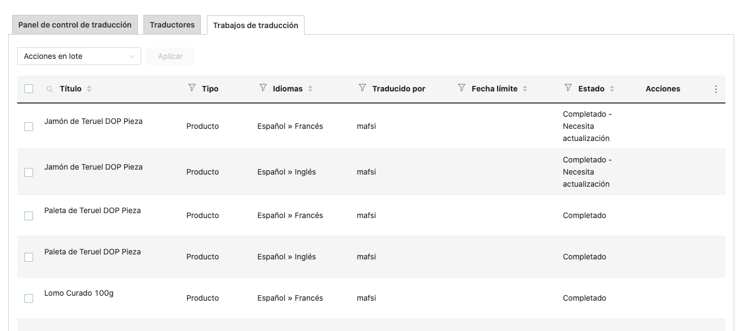Screen dimensions: 742x331
Task: Sort by Fecha límite column arrows
Action: click(x=525, y=89)
